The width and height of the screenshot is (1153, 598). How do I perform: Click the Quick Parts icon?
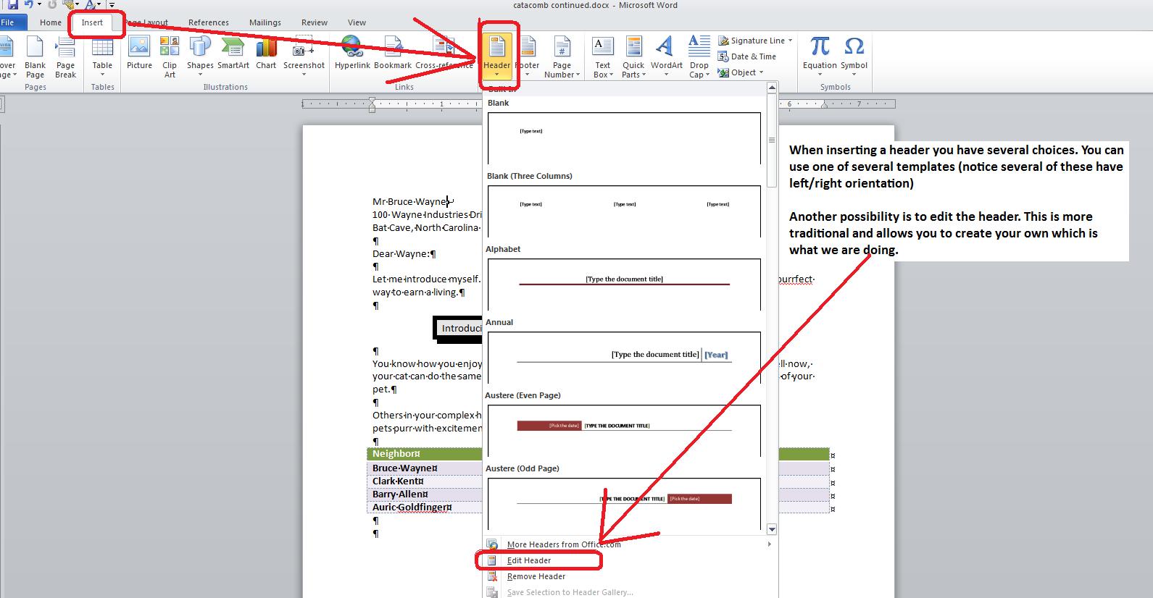click(633, 46)
